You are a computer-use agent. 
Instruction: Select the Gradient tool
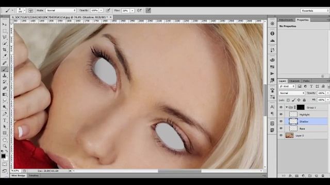click(5, 95)
